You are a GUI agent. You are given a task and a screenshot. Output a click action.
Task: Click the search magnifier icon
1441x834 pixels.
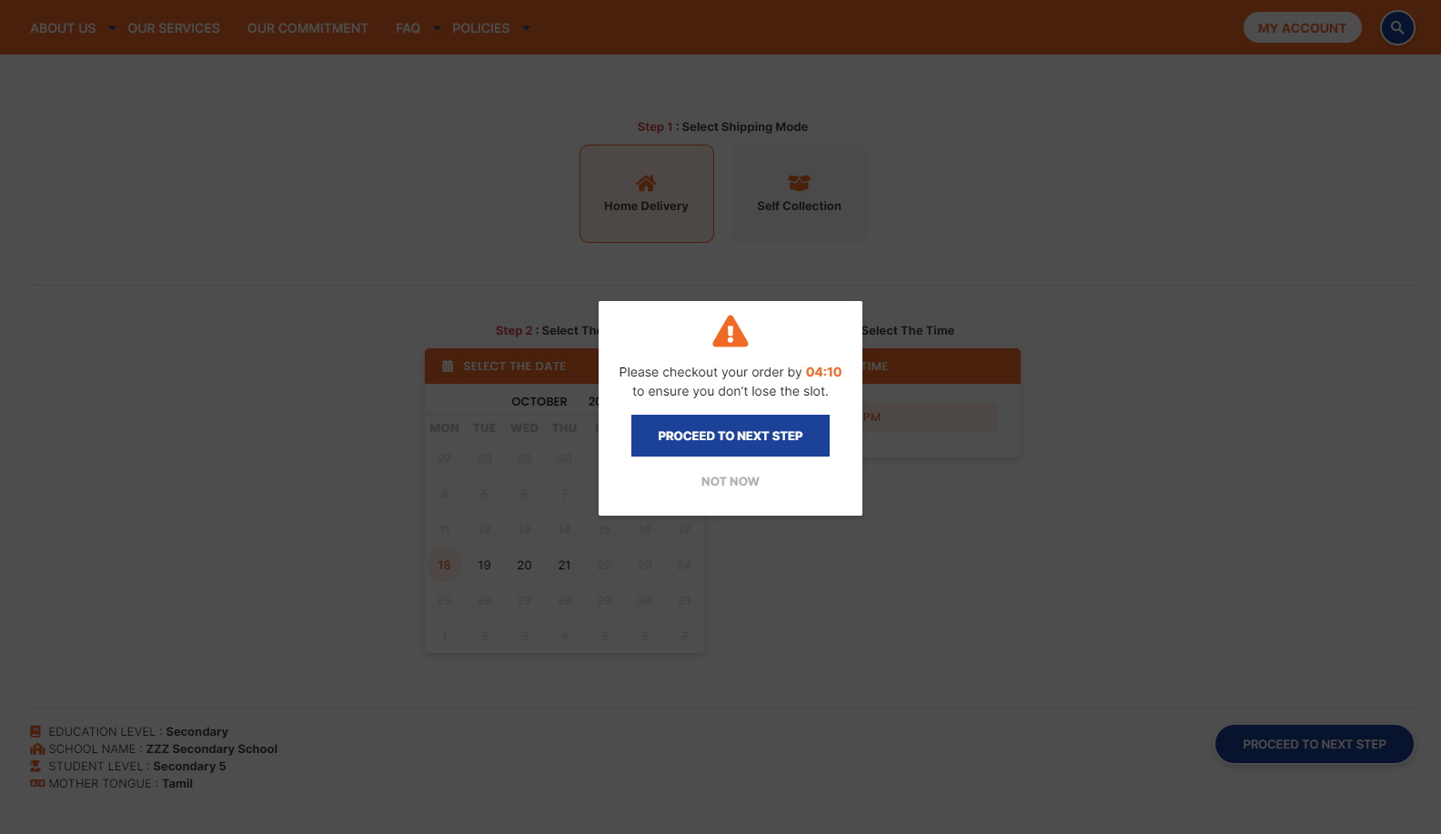(1396, 28)
